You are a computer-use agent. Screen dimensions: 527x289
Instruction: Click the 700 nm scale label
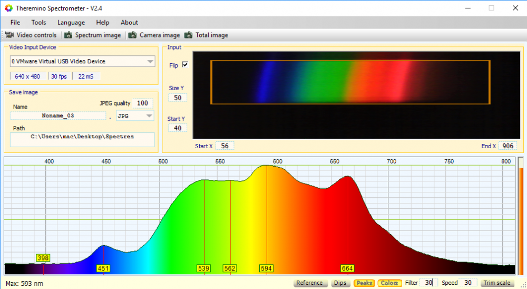coord(392,161)
